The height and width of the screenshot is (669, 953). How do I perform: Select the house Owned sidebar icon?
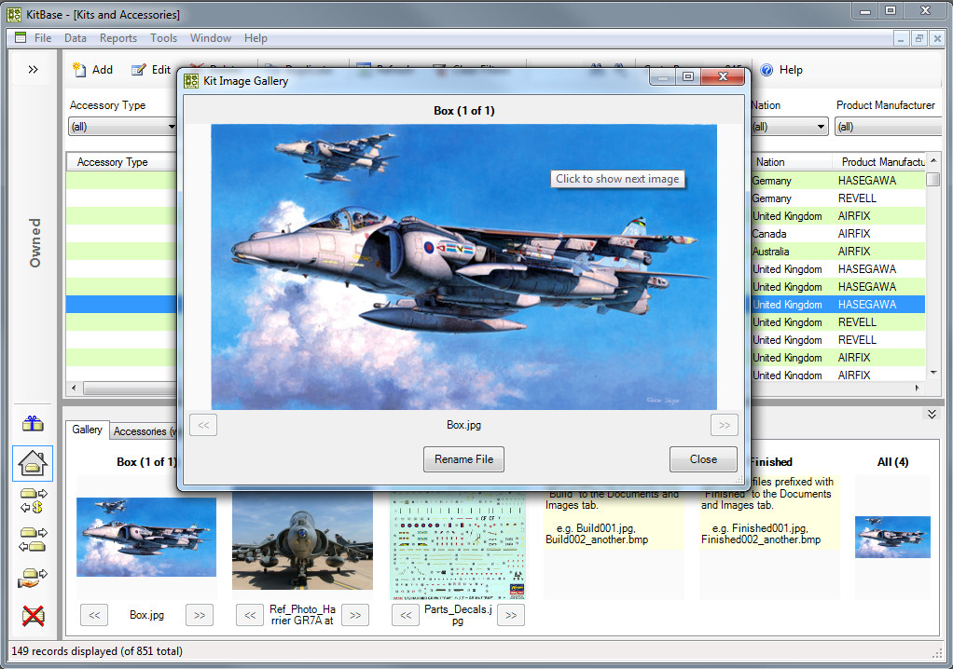pyautogui.click(x=33, y=463)
